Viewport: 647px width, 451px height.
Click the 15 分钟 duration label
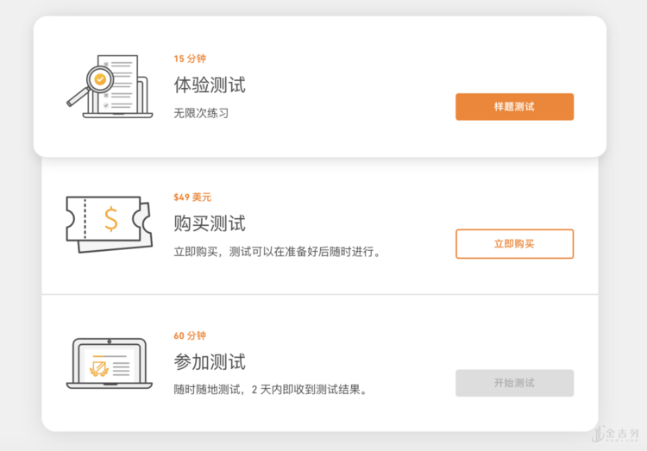(190, 60)
